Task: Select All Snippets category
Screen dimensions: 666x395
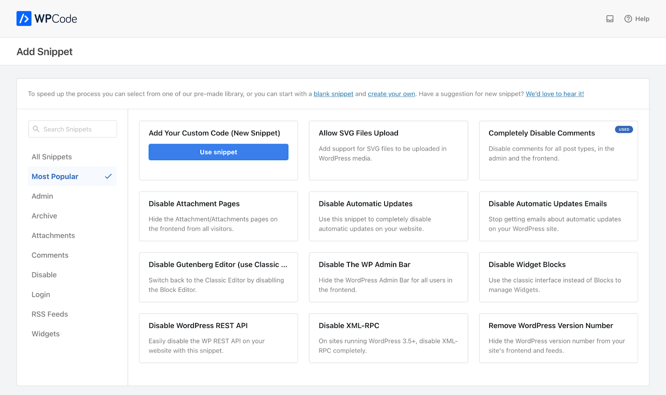Action: (52, 157)
